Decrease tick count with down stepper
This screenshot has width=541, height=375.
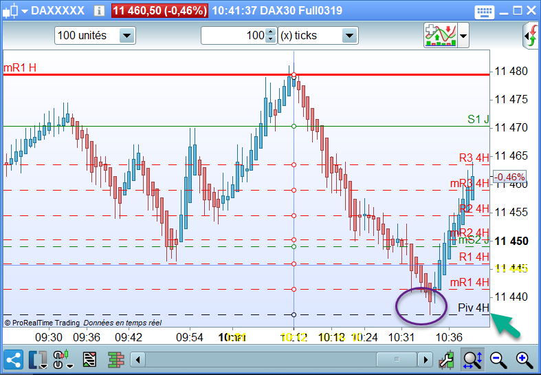pyautogui.click(x=271, y=39)
